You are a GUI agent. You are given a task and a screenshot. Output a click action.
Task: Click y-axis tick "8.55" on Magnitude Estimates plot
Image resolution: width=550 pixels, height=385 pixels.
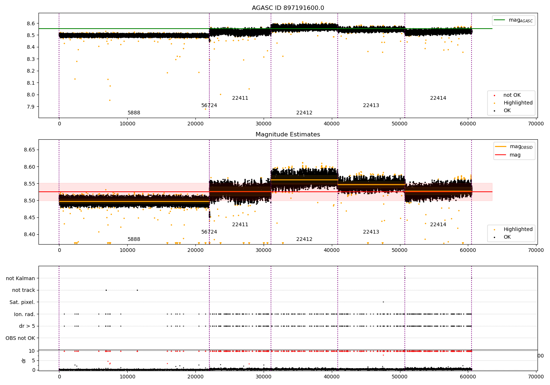[x=29, y=184]
